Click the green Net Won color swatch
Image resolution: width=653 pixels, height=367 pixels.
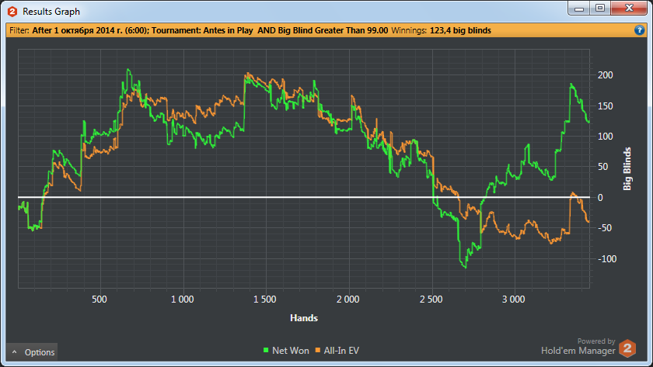point(267,351)
